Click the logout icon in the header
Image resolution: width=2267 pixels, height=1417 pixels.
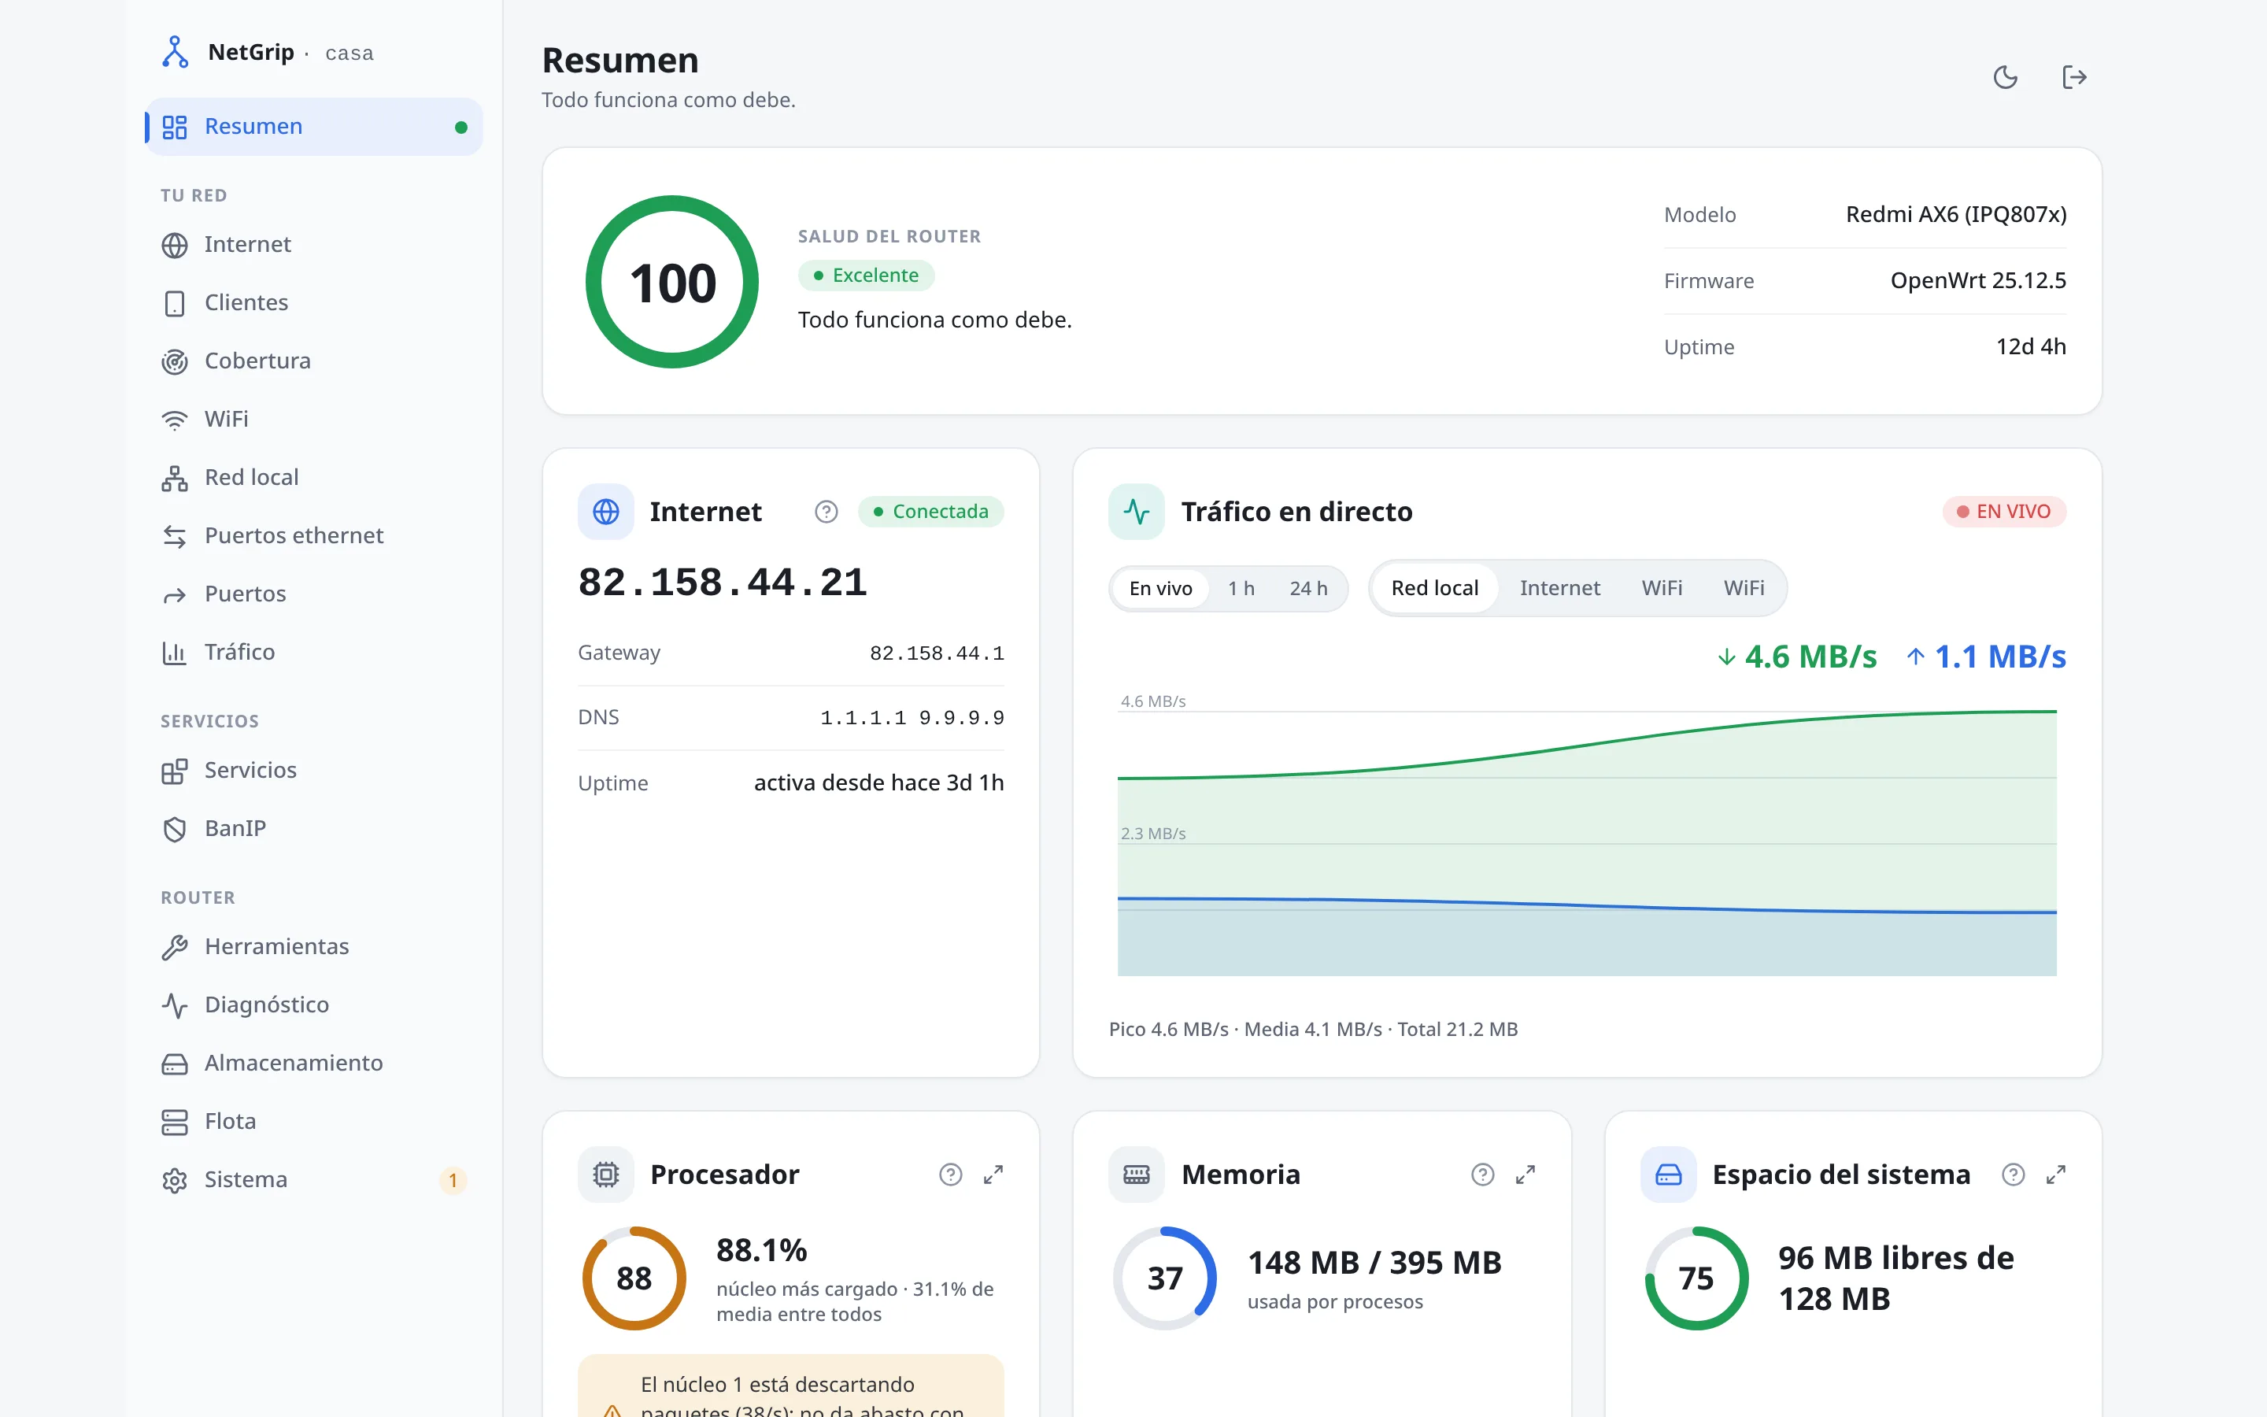2074,77
